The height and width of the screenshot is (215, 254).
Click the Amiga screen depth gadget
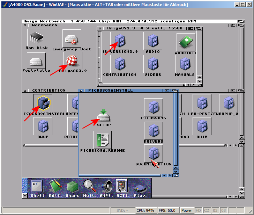tap(241, 21)
